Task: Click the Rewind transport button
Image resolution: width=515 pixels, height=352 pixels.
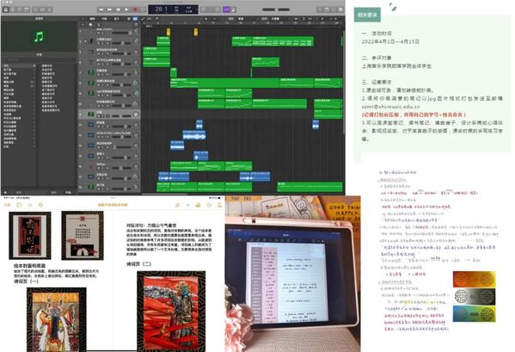Action: pyautogui.click(x=101, y=9)
